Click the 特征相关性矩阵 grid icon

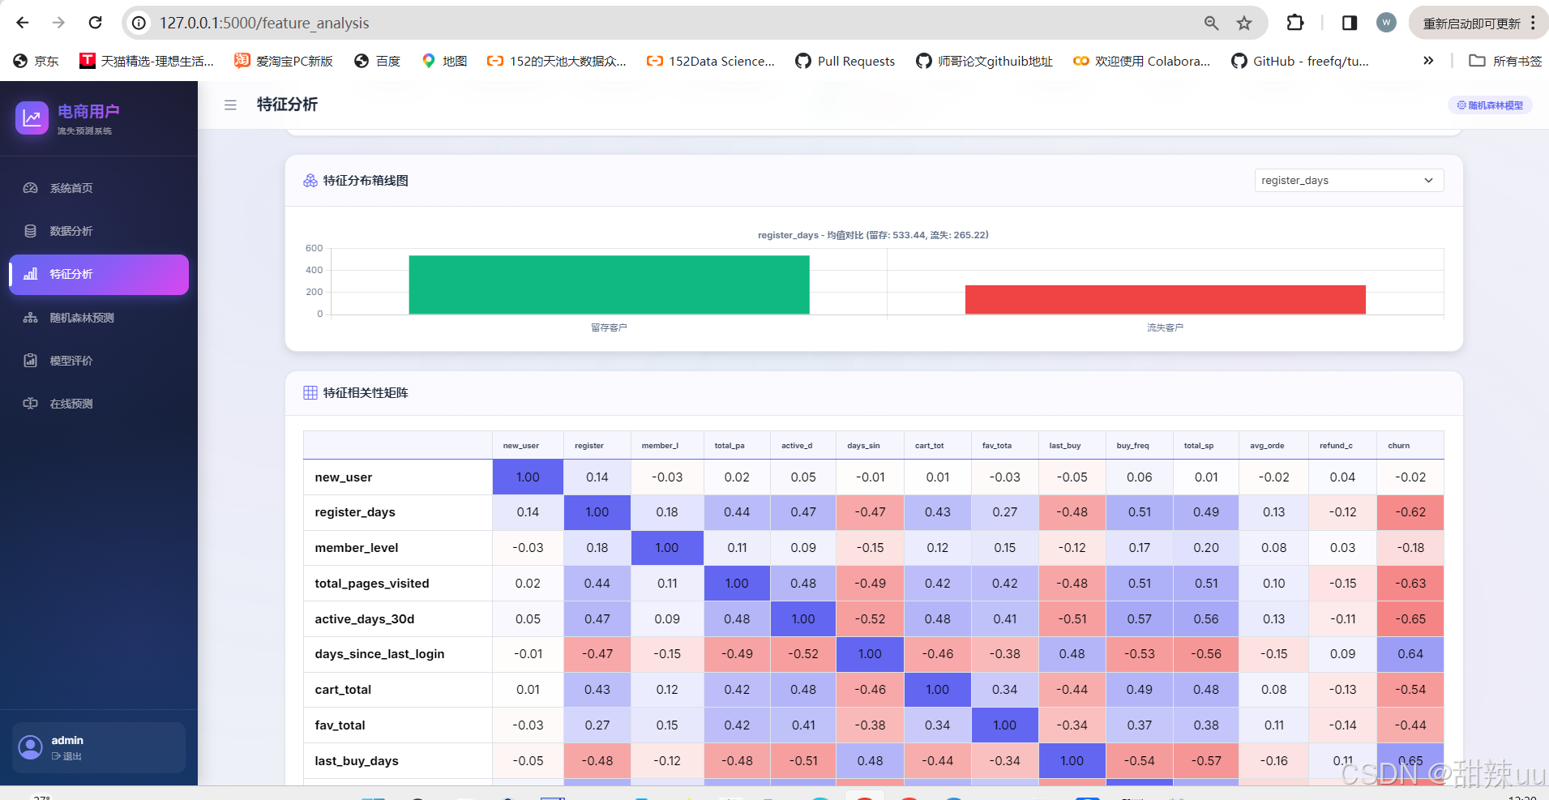[x=310, y=393]
